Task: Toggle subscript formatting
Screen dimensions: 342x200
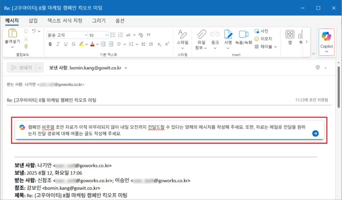Action: pyautogui.click(x=159, y=44)
